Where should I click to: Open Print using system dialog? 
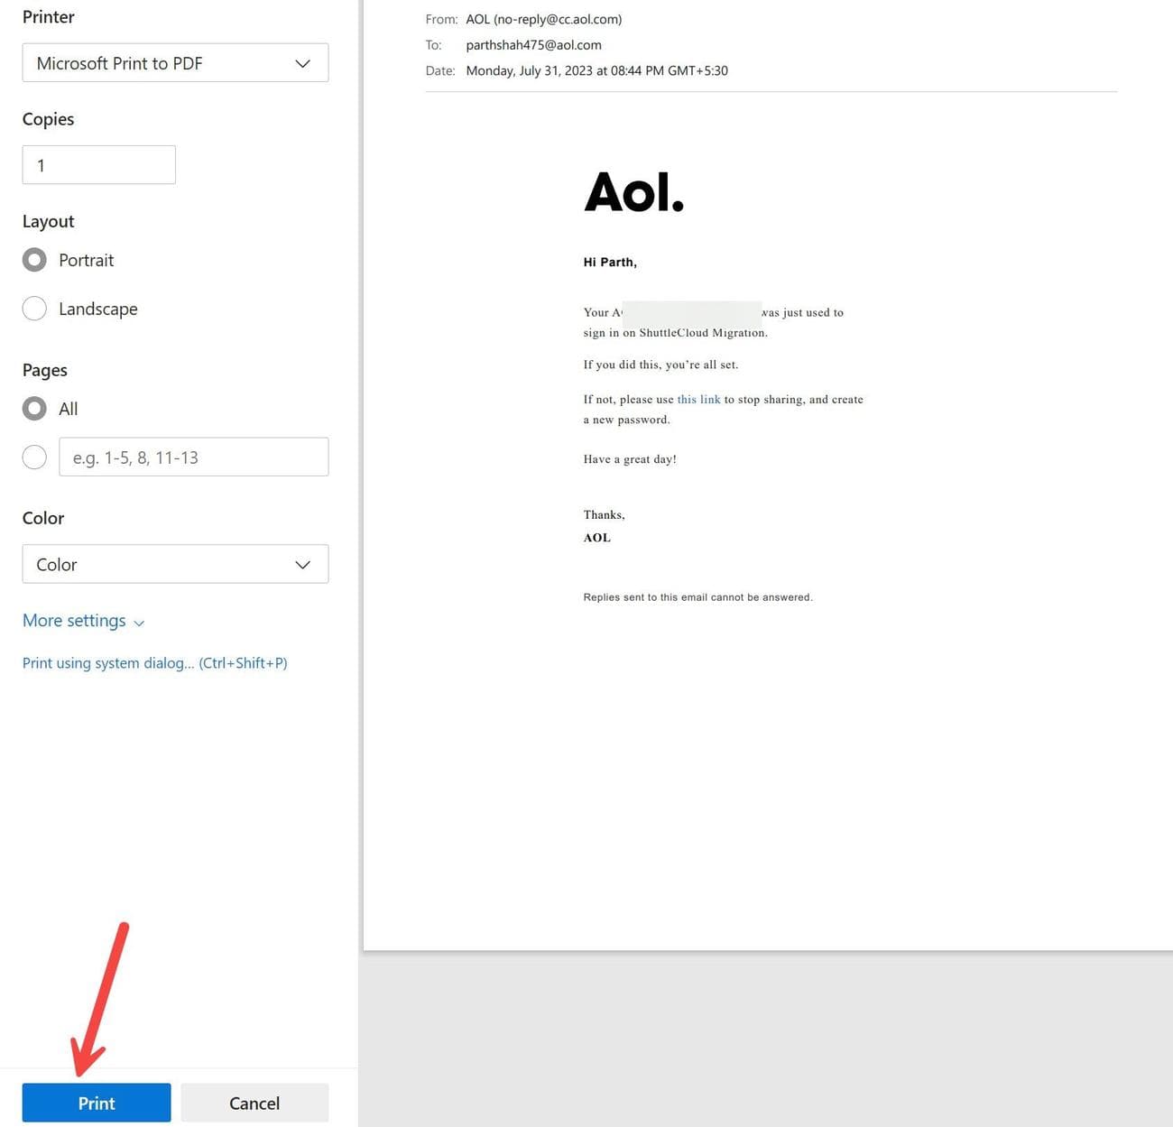click(x=108, y=662)
